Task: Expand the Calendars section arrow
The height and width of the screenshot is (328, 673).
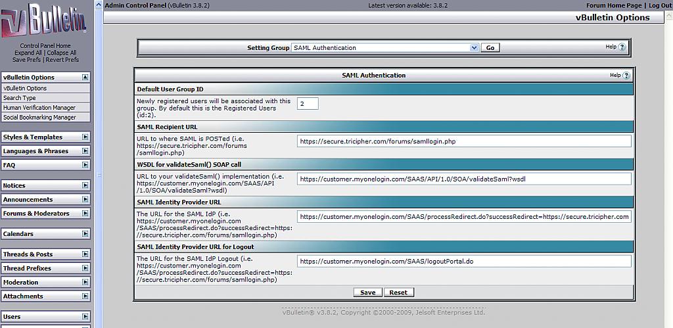Action: (x=85, y=234)
